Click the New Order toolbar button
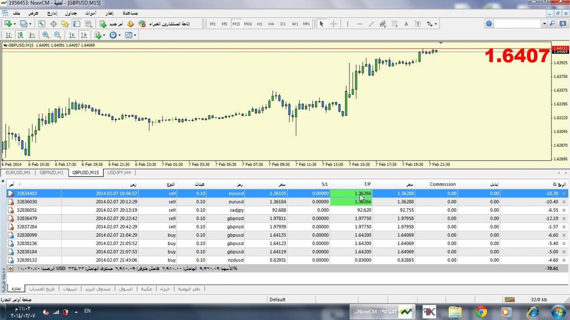Viewport: 570px width, 320px height. (x=111, y=23)
